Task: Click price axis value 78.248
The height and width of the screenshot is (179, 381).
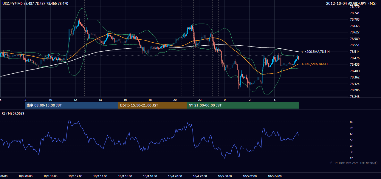Action: tap(355, 97)
